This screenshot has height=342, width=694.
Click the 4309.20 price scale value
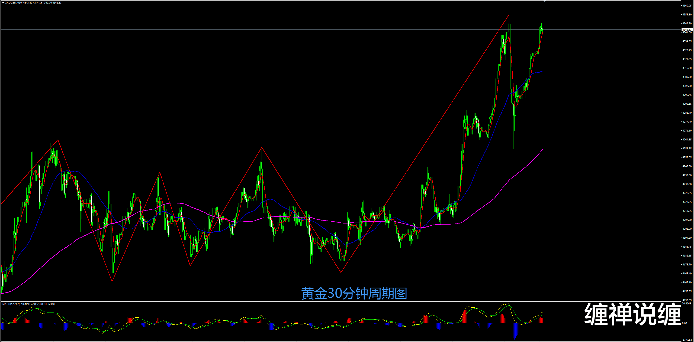687,77
